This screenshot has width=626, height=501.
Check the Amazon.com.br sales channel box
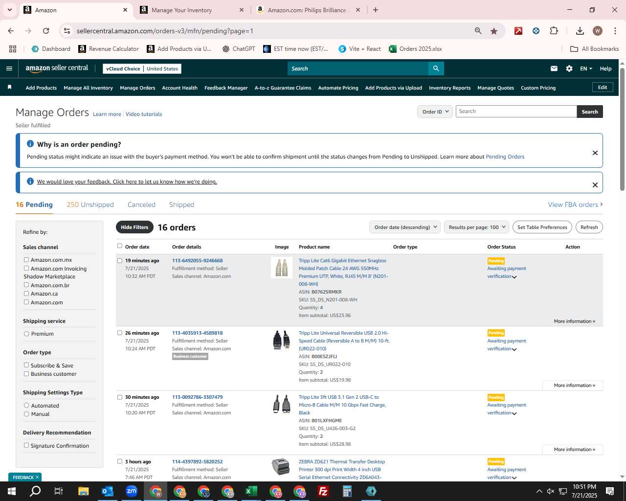coord(26,285)
